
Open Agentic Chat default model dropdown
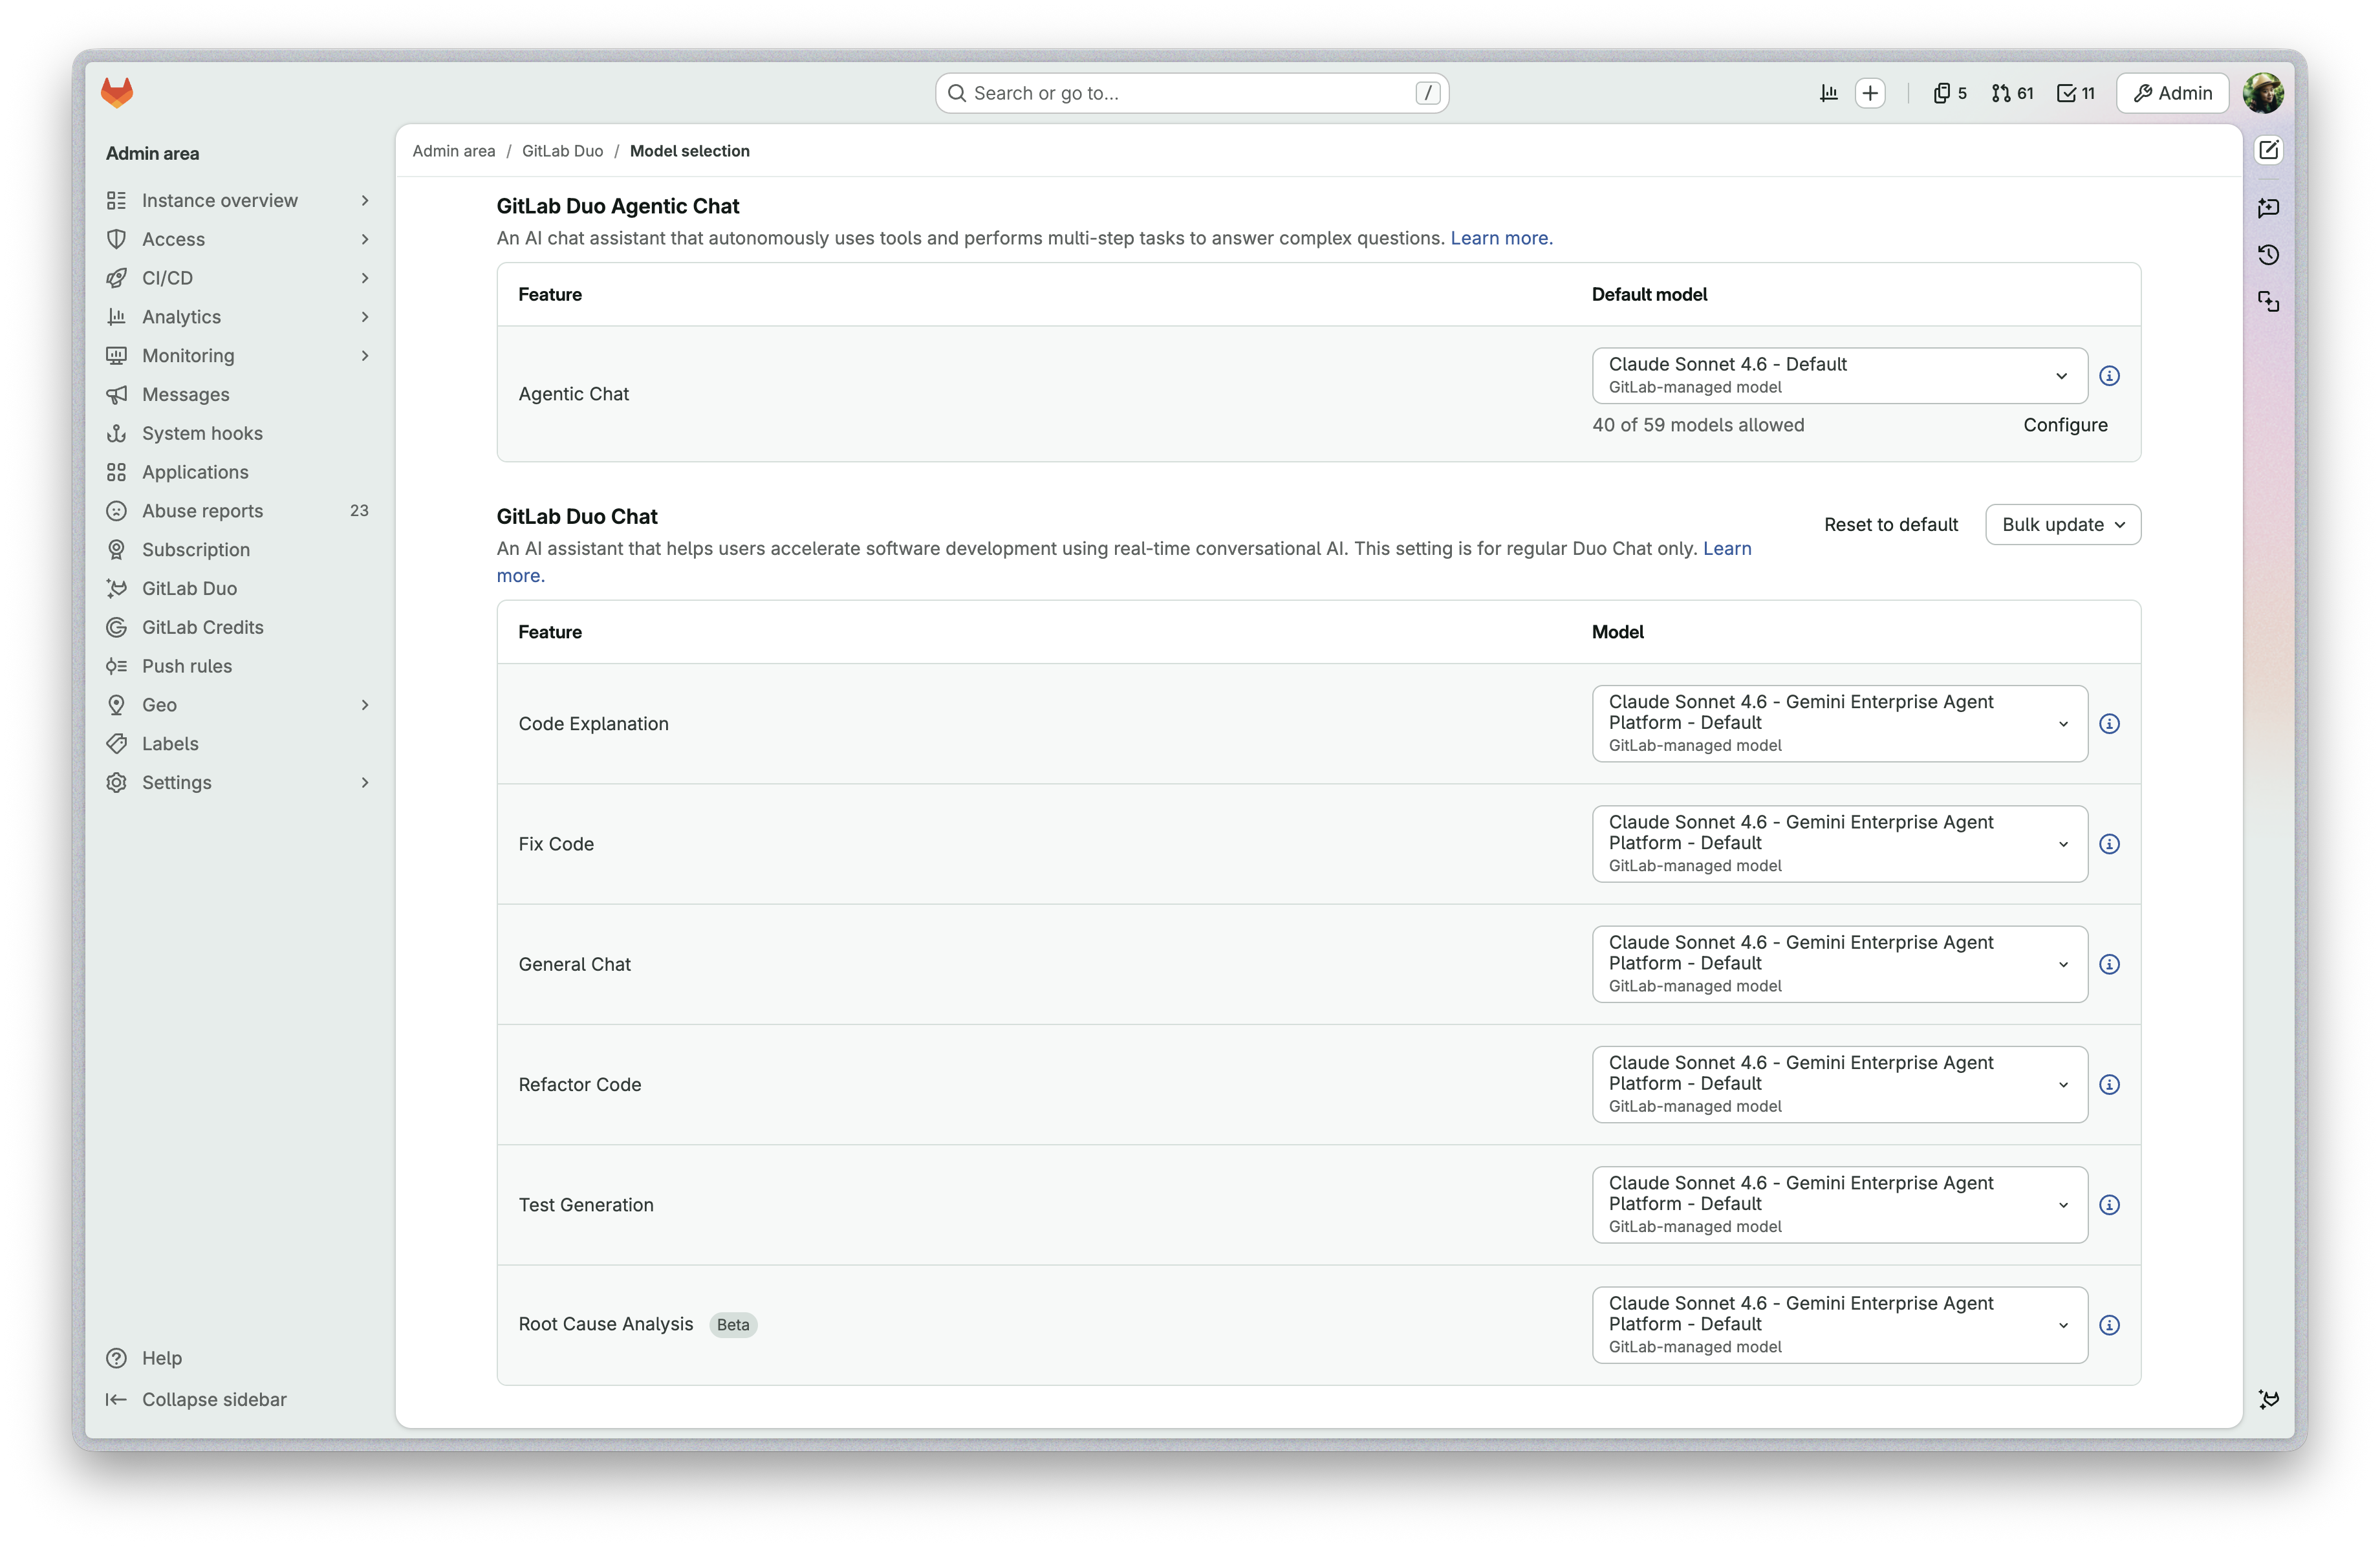coord(1839,376)
